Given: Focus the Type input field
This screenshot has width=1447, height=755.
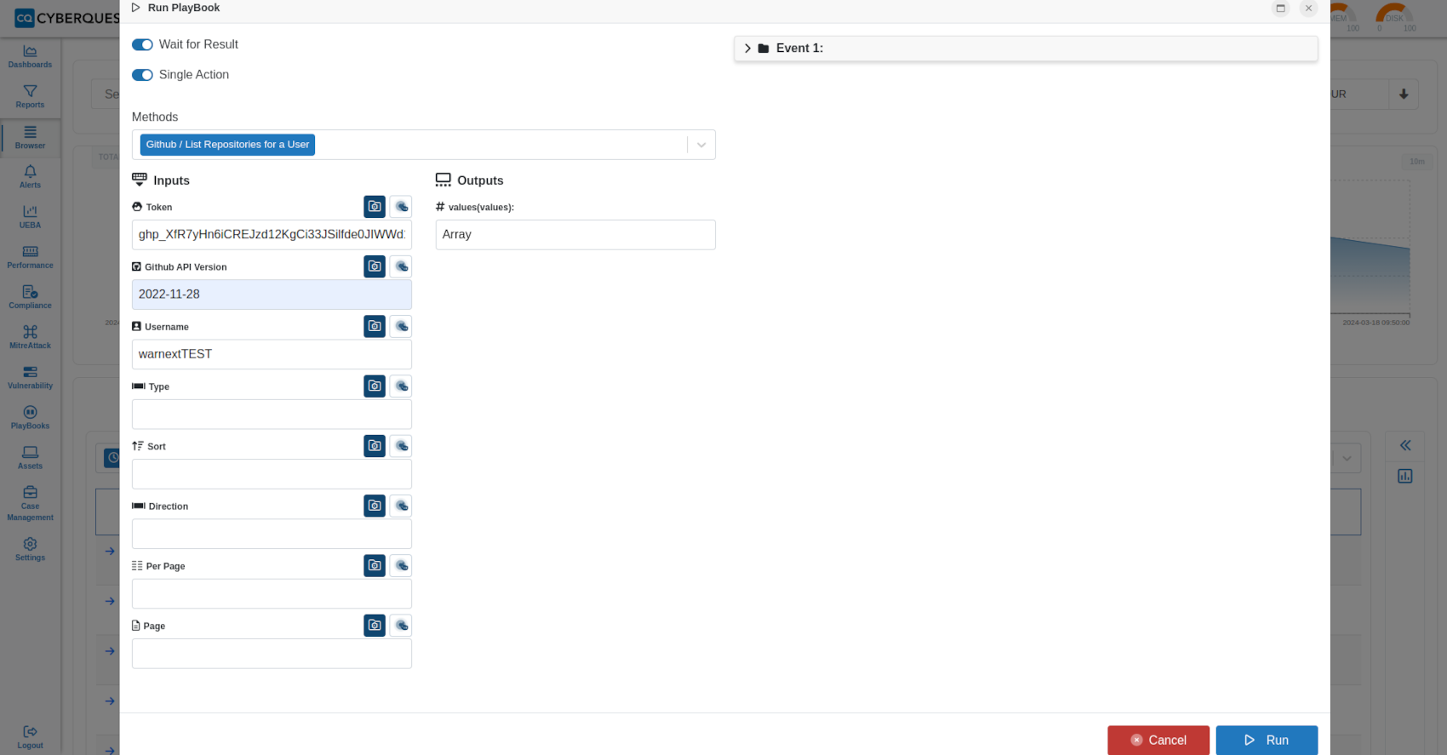Looking at the screenshot, I should pos(272,415).
